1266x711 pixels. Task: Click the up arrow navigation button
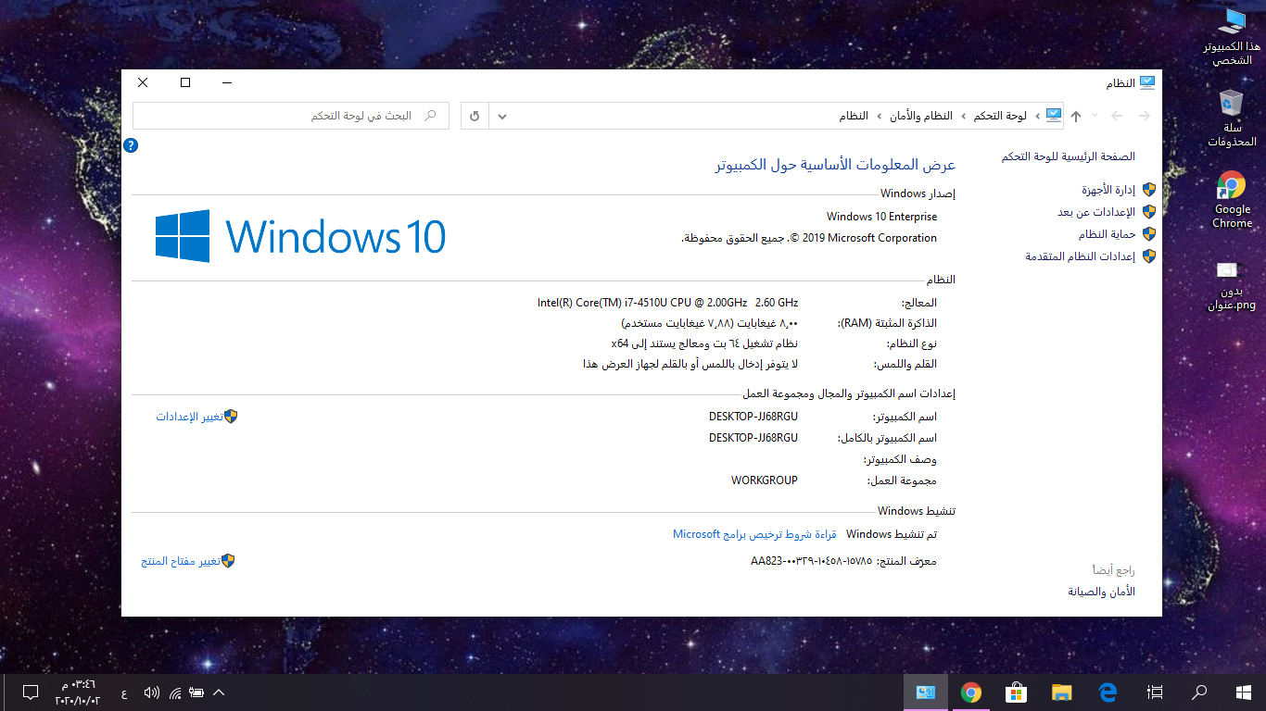pyautogui.click(x=1076, y=116)
